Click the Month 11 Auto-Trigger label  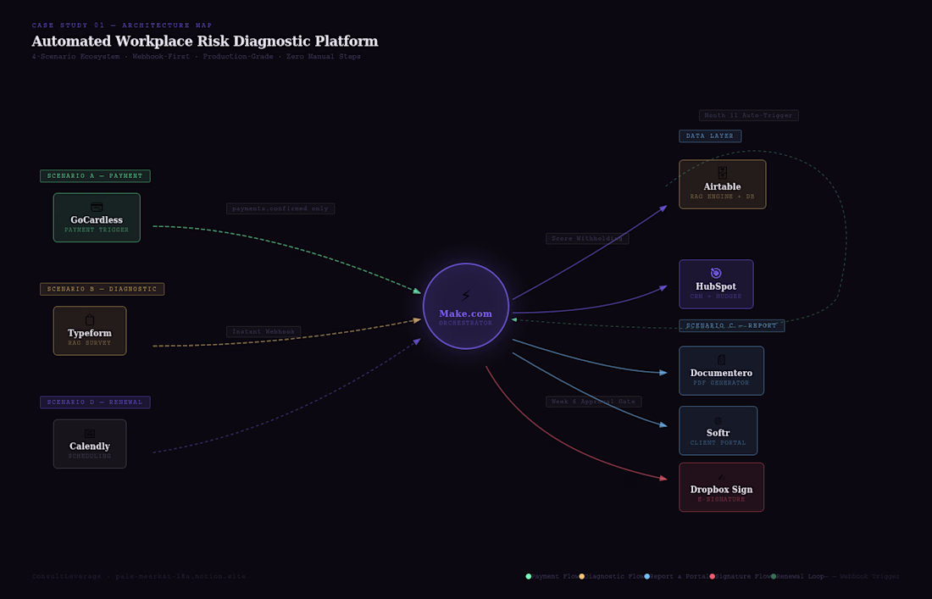click(748, 115)
